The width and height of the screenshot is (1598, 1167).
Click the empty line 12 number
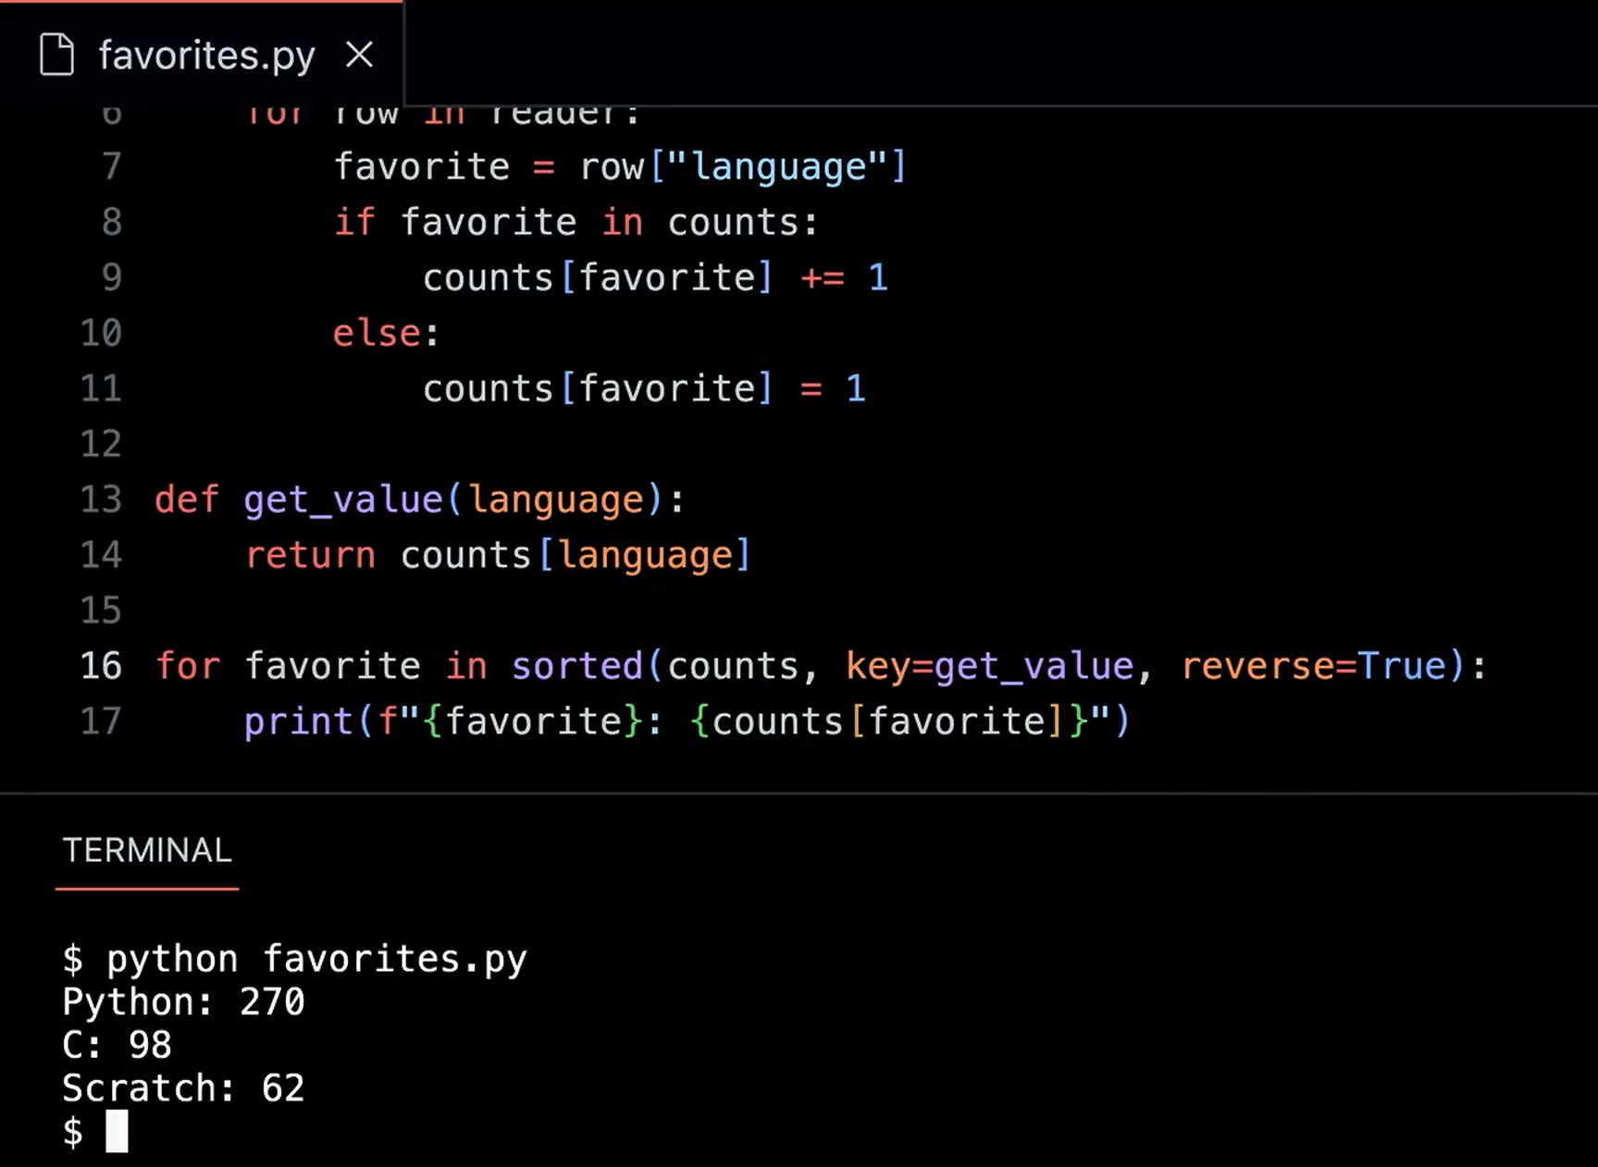(101, 444)
